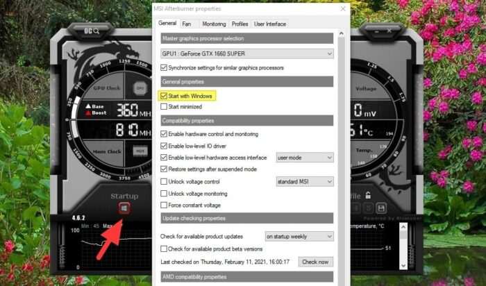Close the Afterburner main skin window
This screenshot has width=486, height=286.
pyautogui.click(x=389, y=31)
